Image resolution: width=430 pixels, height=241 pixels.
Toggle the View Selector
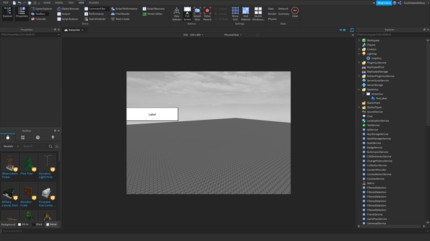[176, 14]
